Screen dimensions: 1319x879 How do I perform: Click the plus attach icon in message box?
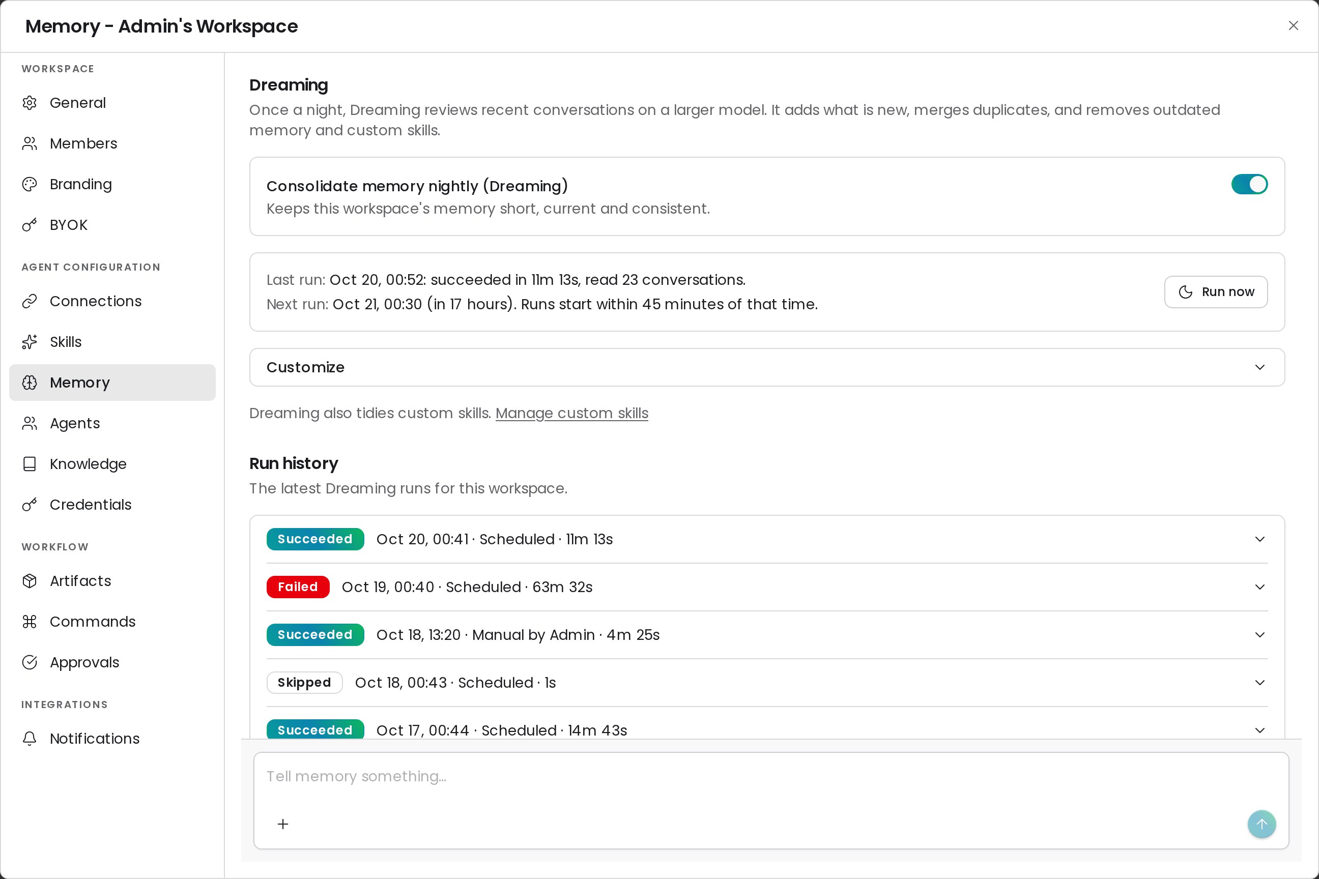[283, 824]
